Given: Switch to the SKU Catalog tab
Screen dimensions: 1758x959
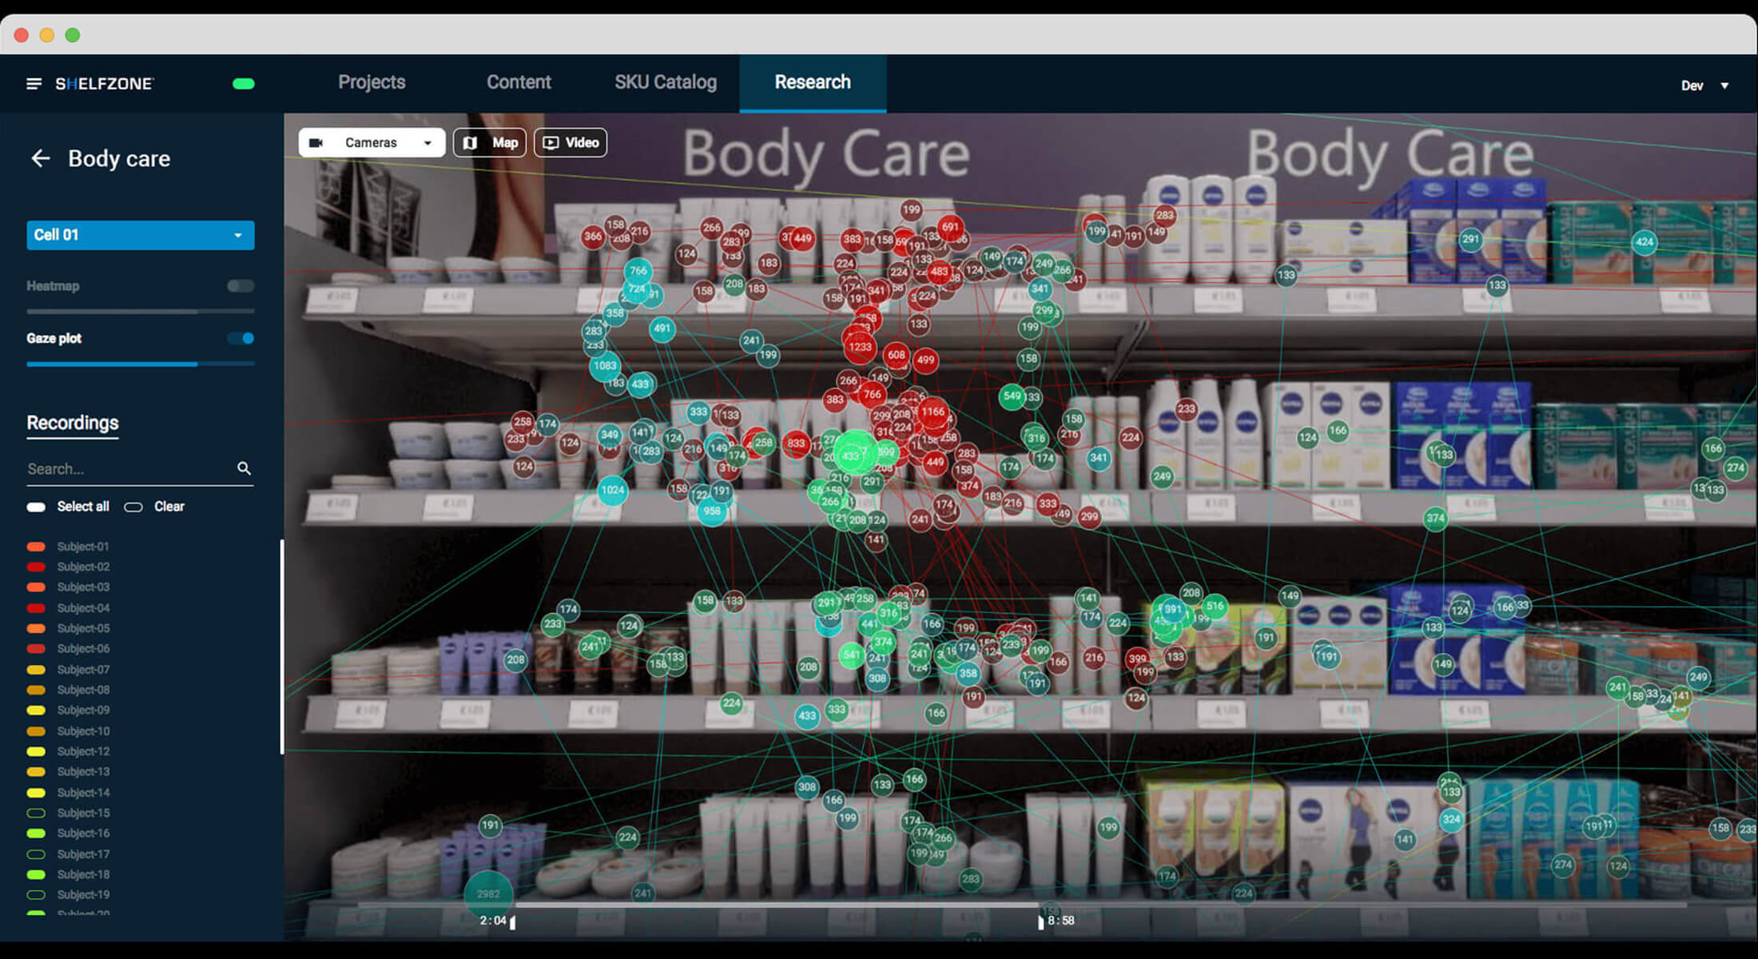Looking at the screenshot, I should point(665,82).
